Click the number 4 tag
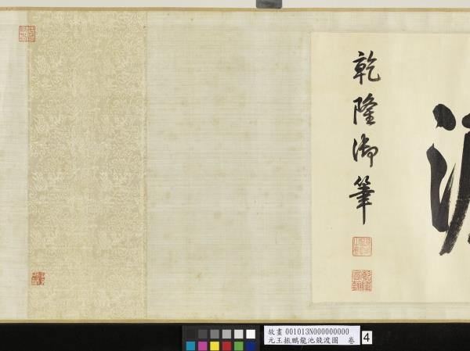 (367, 338)
